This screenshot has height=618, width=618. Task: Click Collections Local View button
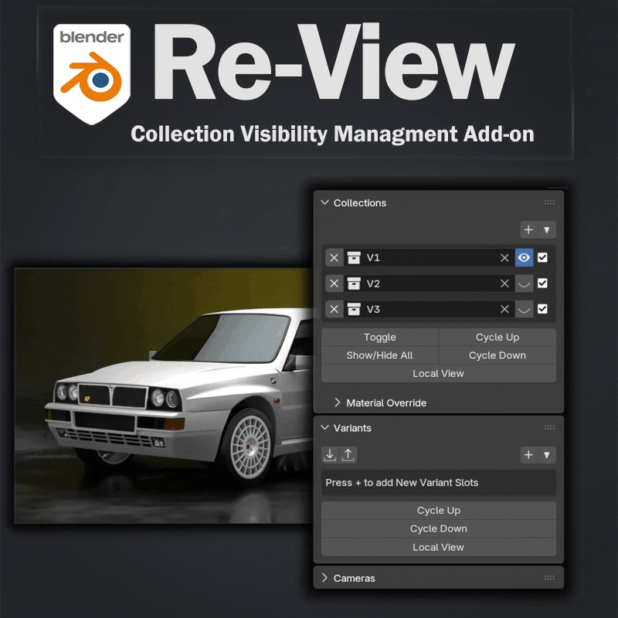click(x=439, y=374)
